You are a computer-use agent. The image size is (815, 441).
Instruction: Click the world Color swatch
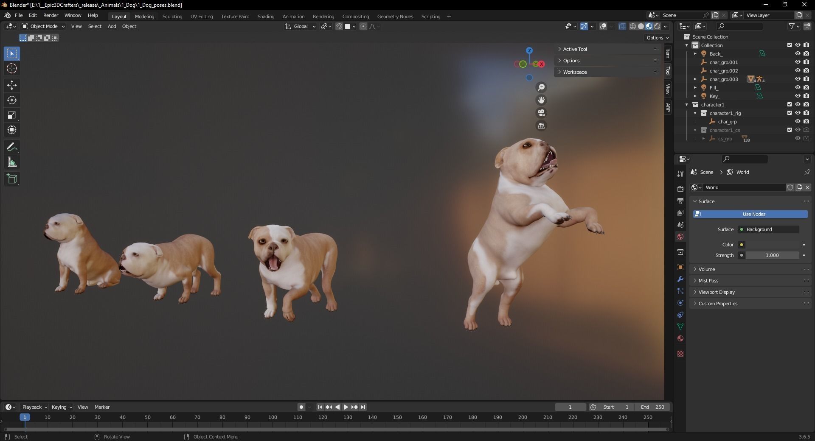click(x=773, y=245)
